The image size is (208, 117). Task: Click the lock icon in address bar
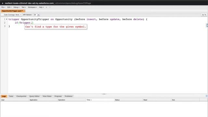coord(3,3)
